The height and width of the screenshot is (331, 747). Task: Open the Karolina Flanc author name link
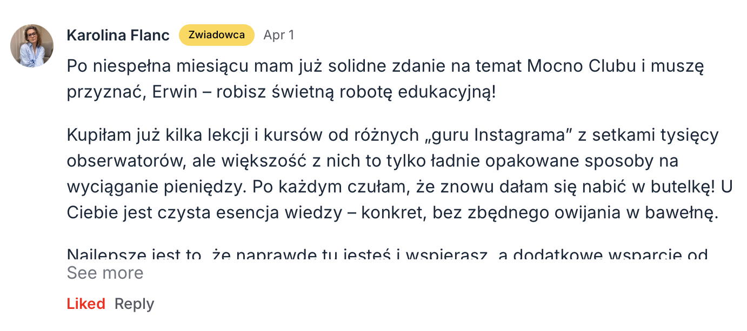[118, 36]
